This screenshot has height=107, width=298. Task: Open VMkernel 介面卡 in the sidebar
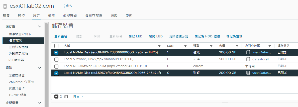pyautogui.click(x=21, y=82)
